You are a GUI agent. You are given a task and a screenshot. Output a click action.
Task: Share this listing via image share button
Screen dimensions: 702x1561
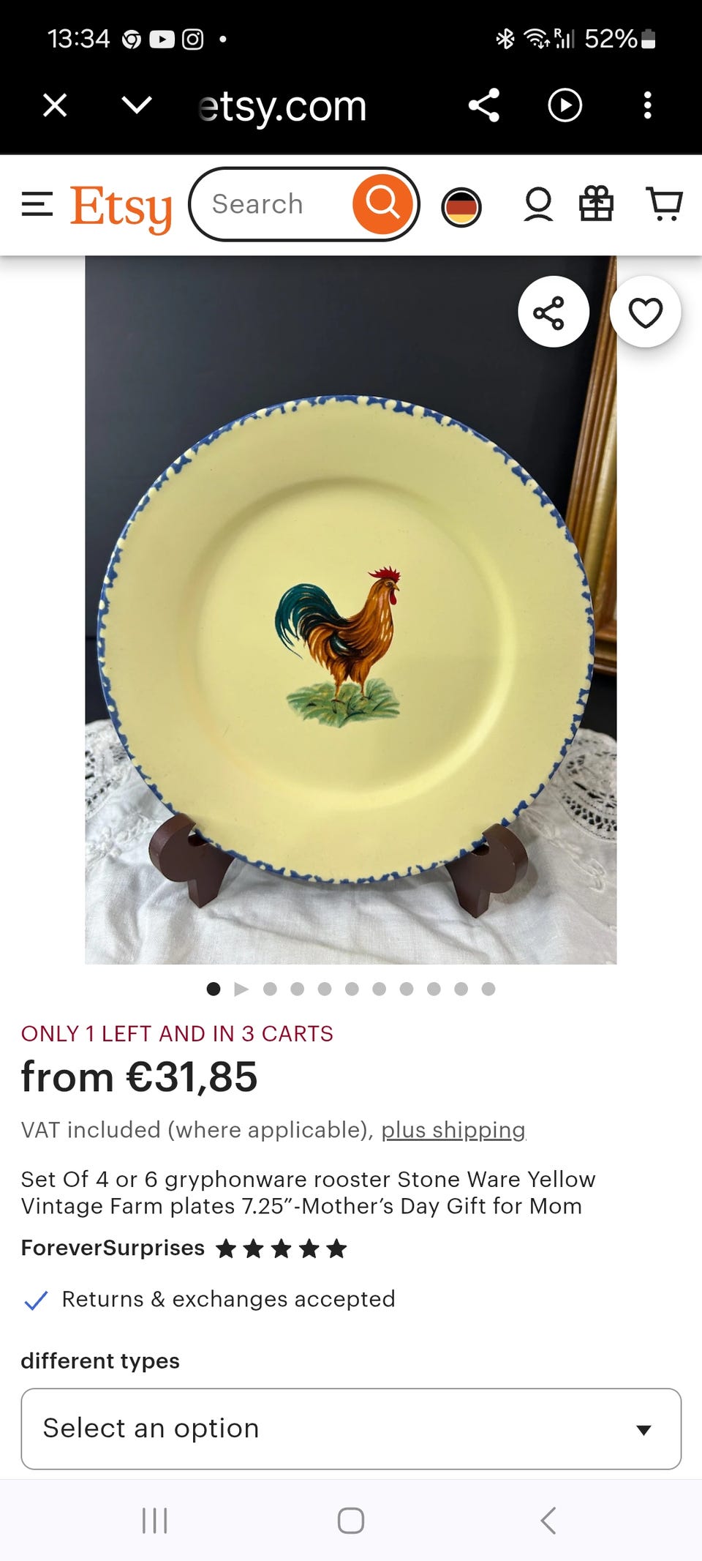[553, 312]
